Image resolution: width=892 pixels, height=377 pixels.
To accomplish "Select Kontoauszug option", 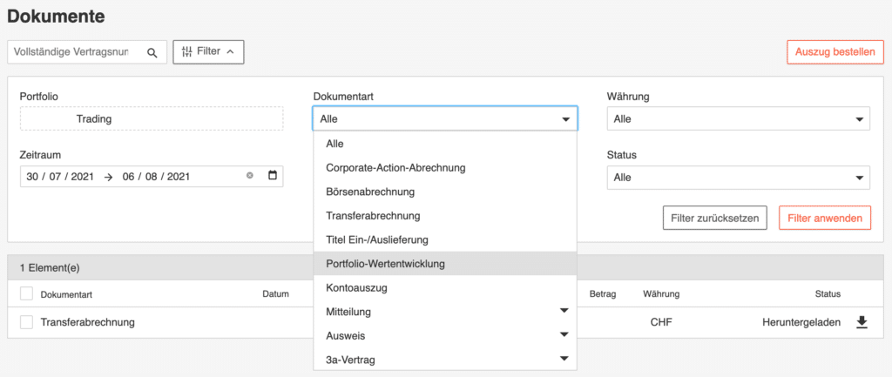I will click(x=445, y=287).
